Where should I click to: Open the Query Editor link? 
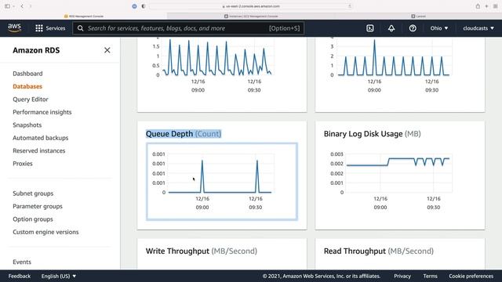tap(31, 99)
